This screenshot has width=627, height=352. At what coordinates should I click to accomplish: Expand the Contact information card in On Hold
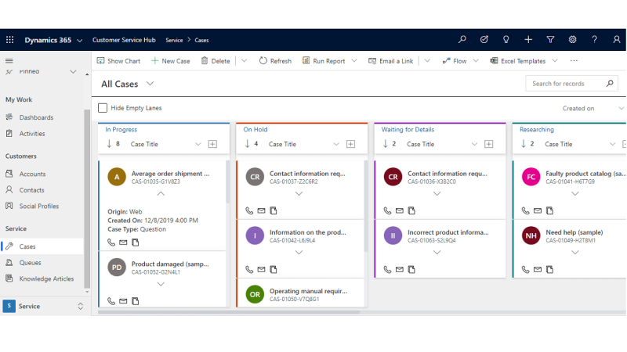pos(299,193)
